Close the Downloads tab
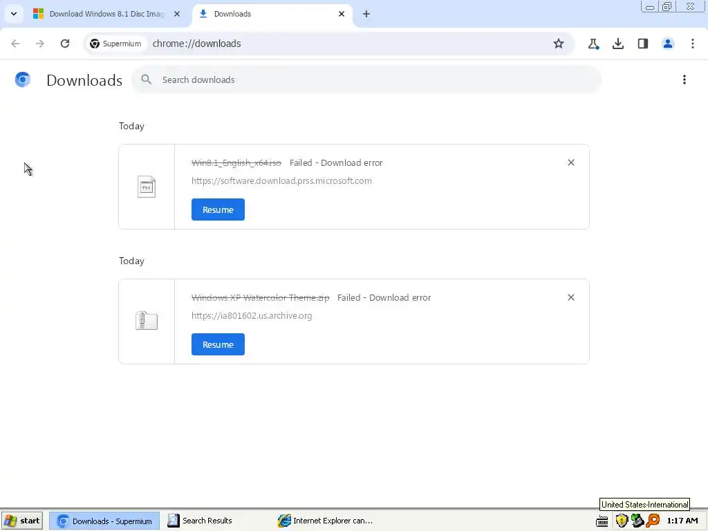 (342, 14)
